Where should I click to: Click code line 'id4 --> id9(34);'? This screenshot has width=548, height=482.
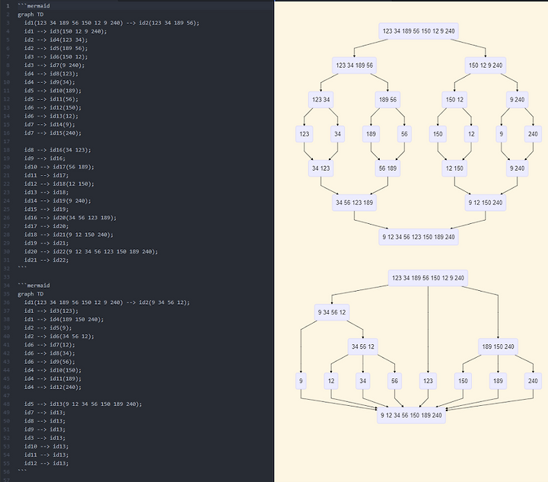point(49,82)
